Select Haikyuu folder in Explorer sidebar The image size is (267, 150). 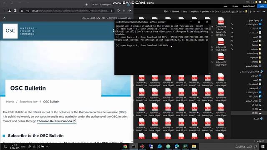[256, 49]
